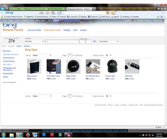This screenshot has width=167, height=139.
Task: Click the Magic 8 ball product thumbnail
Action: (73, 66)
